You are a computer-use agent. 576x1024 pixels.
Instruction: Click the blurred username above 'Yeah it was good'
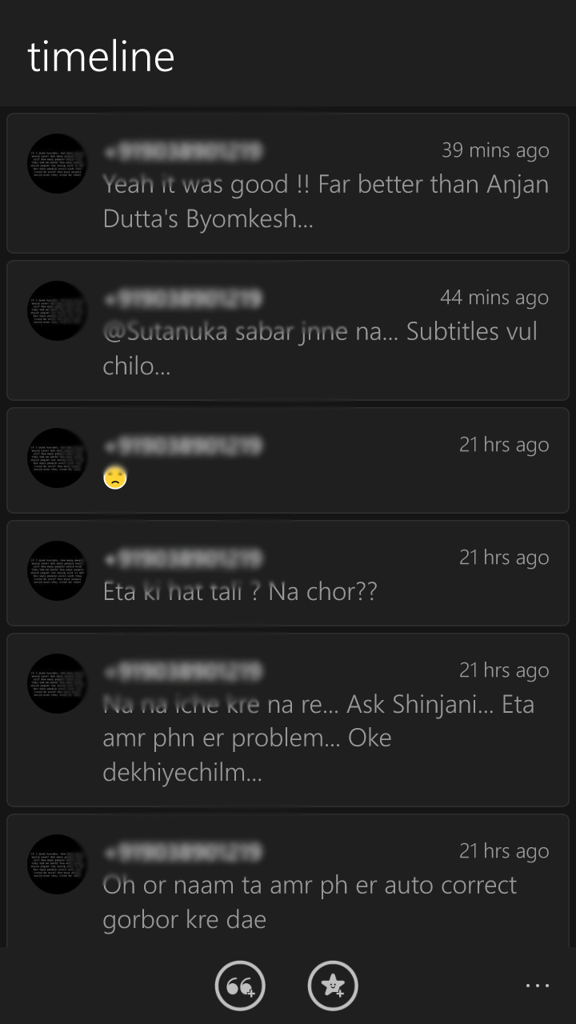[x=183, y=150]
